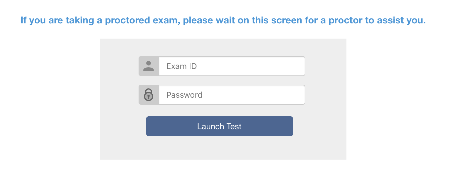Click the proctored exam instruction heading
The image size is (458, 183).
[223, 20]
